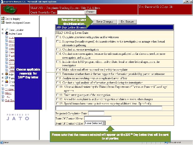Check reason 9 Conduct a legal analysis

[x=57, y=82]
